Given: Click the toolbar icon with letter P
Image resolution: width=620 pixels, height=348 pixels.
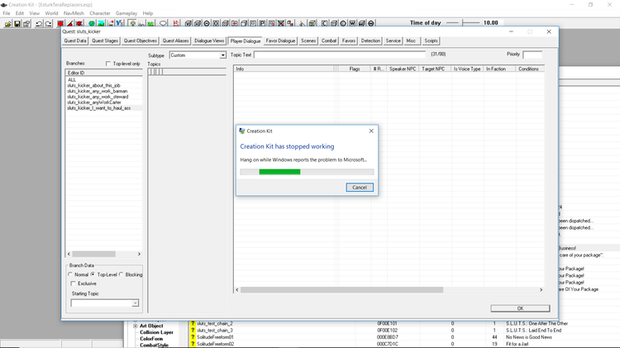Looking at the screenshot, I should click(262, 24).
